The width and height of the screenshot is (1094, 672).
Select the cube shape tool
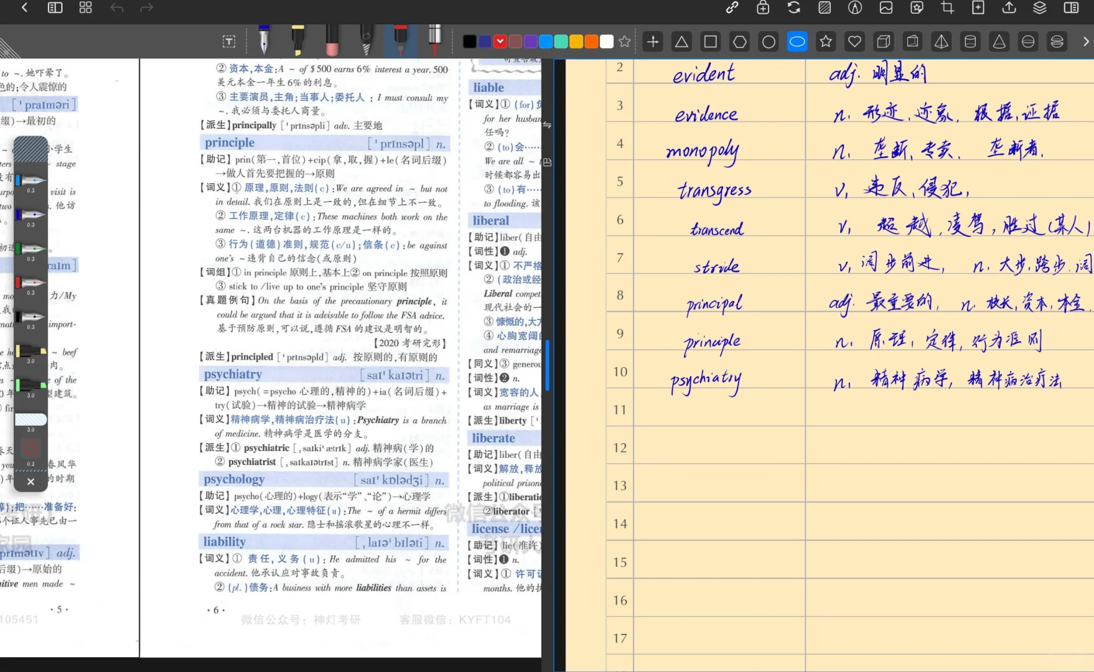[x=883, y=41]
